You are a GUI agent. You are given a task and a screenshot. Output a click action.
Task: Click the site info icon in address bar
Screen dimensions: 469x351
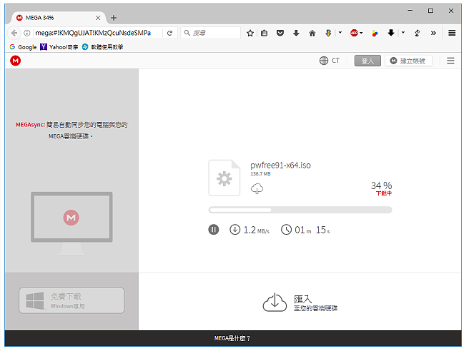click(27, 33)
